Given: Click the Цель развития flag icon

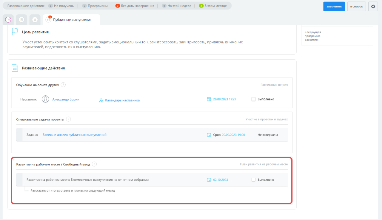Looking at the screenshot, I should point(15,32).
